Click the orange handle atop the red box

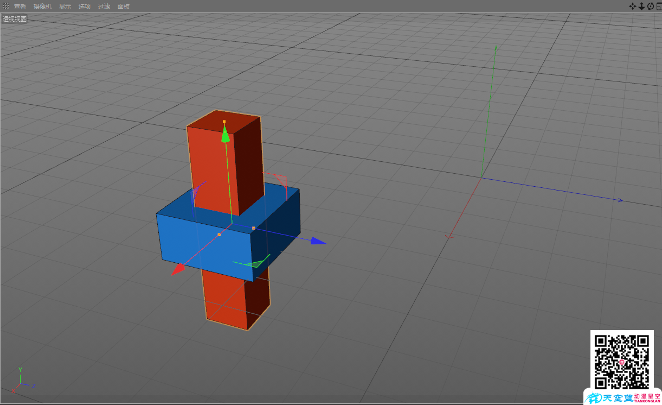click(224, 122)
